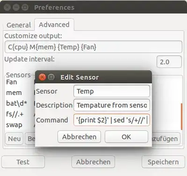Viewport: 187px width, 176px height.
Task: Click the Test button in Preferences
Action: pos(23,162)
